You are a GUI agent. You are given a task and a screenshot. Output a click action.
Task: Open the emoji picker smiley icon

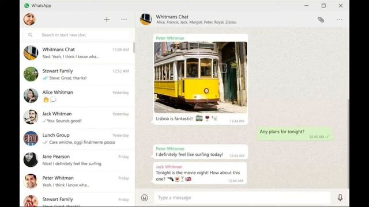point(145,198)
